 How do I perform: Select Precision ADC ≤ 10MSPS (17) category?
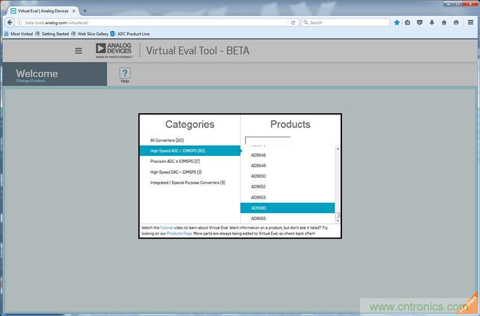tap(175, 161)
